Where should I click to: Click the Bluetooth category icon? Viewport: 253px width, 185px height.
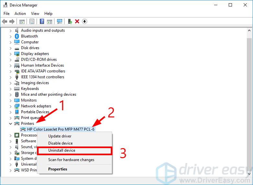pyautogui.click(x=17, y=36)
